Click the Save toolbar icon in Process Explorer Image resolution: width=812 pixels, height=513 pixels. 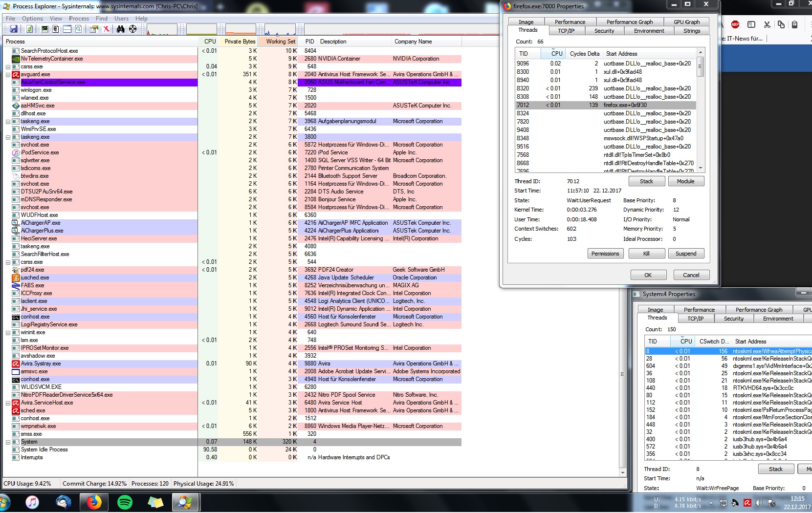pyautogui.click(x=13, y=29)
